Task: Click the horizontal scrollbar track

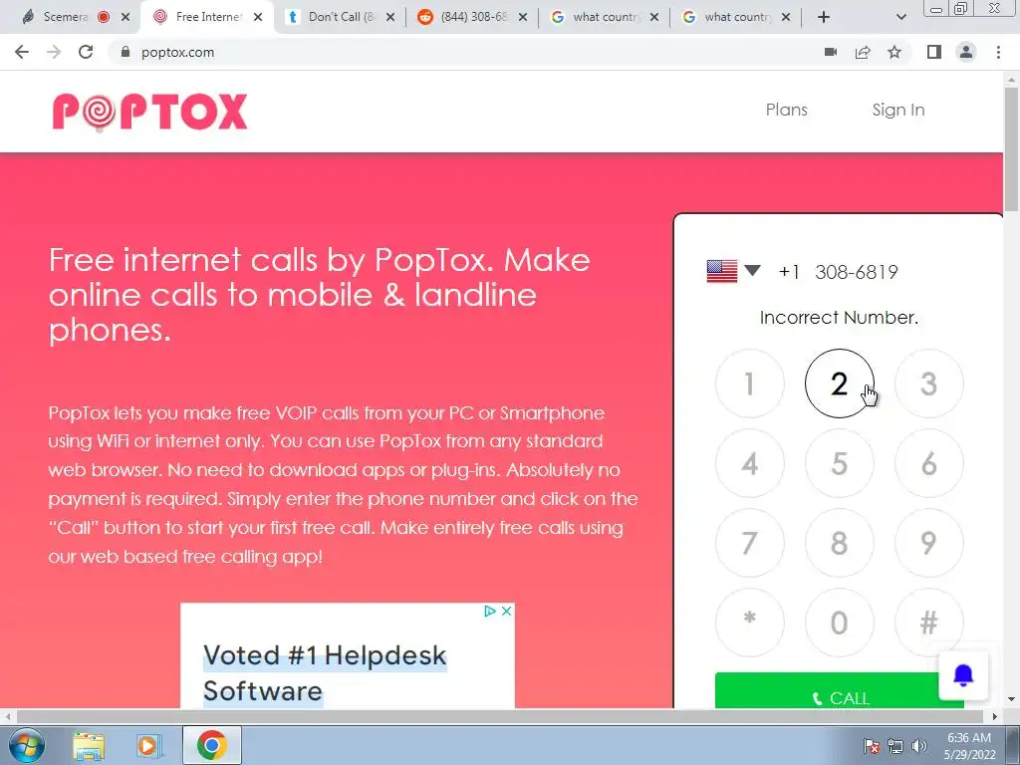Action: point(500,716)
